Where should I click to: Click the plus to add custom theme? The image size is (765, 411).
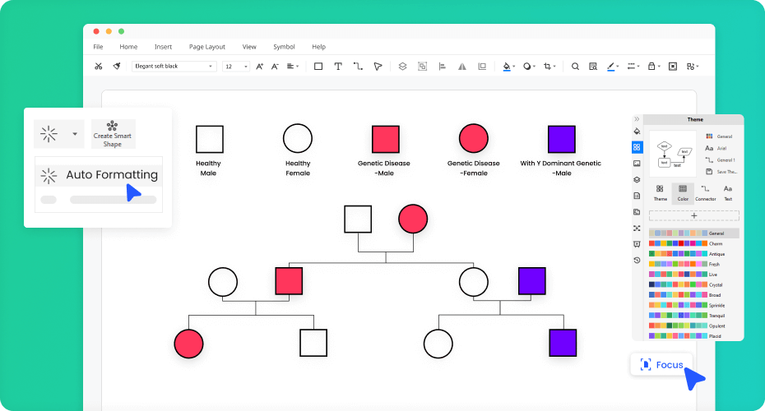click(x=693, y=215)
